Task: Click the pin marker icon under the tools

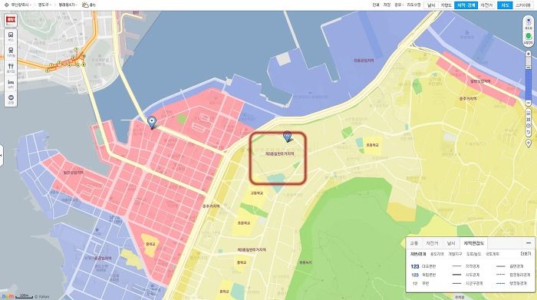Action: [x=529, y=143]
